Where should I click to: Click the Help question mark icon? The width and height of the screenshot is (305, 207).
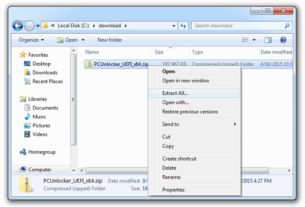point(283,40)
